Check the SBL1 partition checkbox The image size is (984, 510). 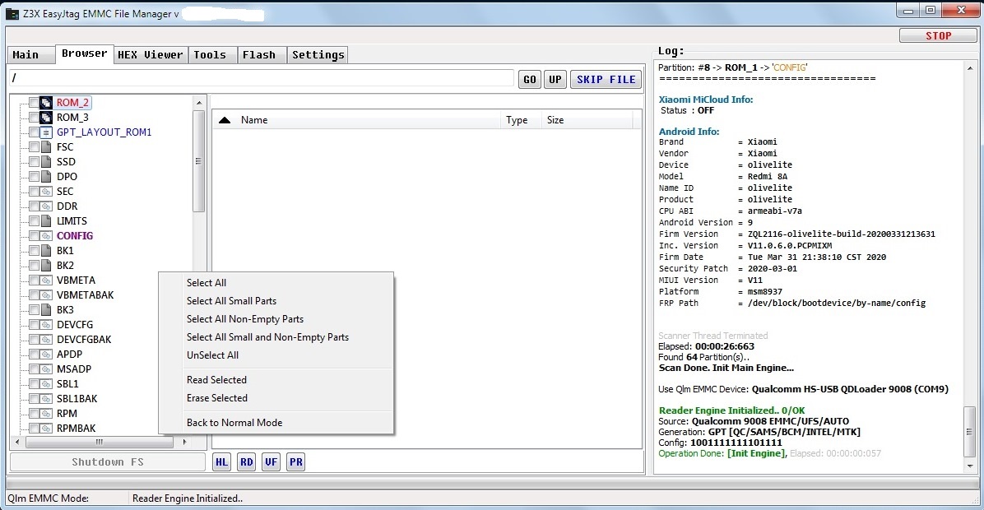click(33, 384)
